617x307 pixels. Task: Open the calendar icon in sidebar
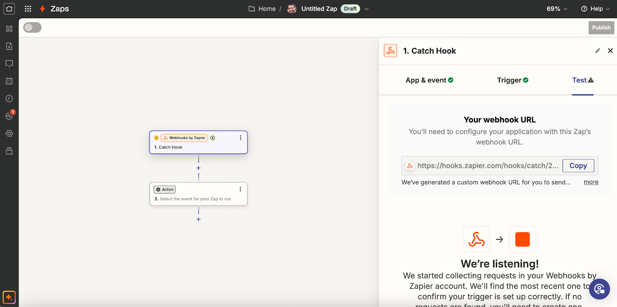pyautogui.click(x=9, y=81)
